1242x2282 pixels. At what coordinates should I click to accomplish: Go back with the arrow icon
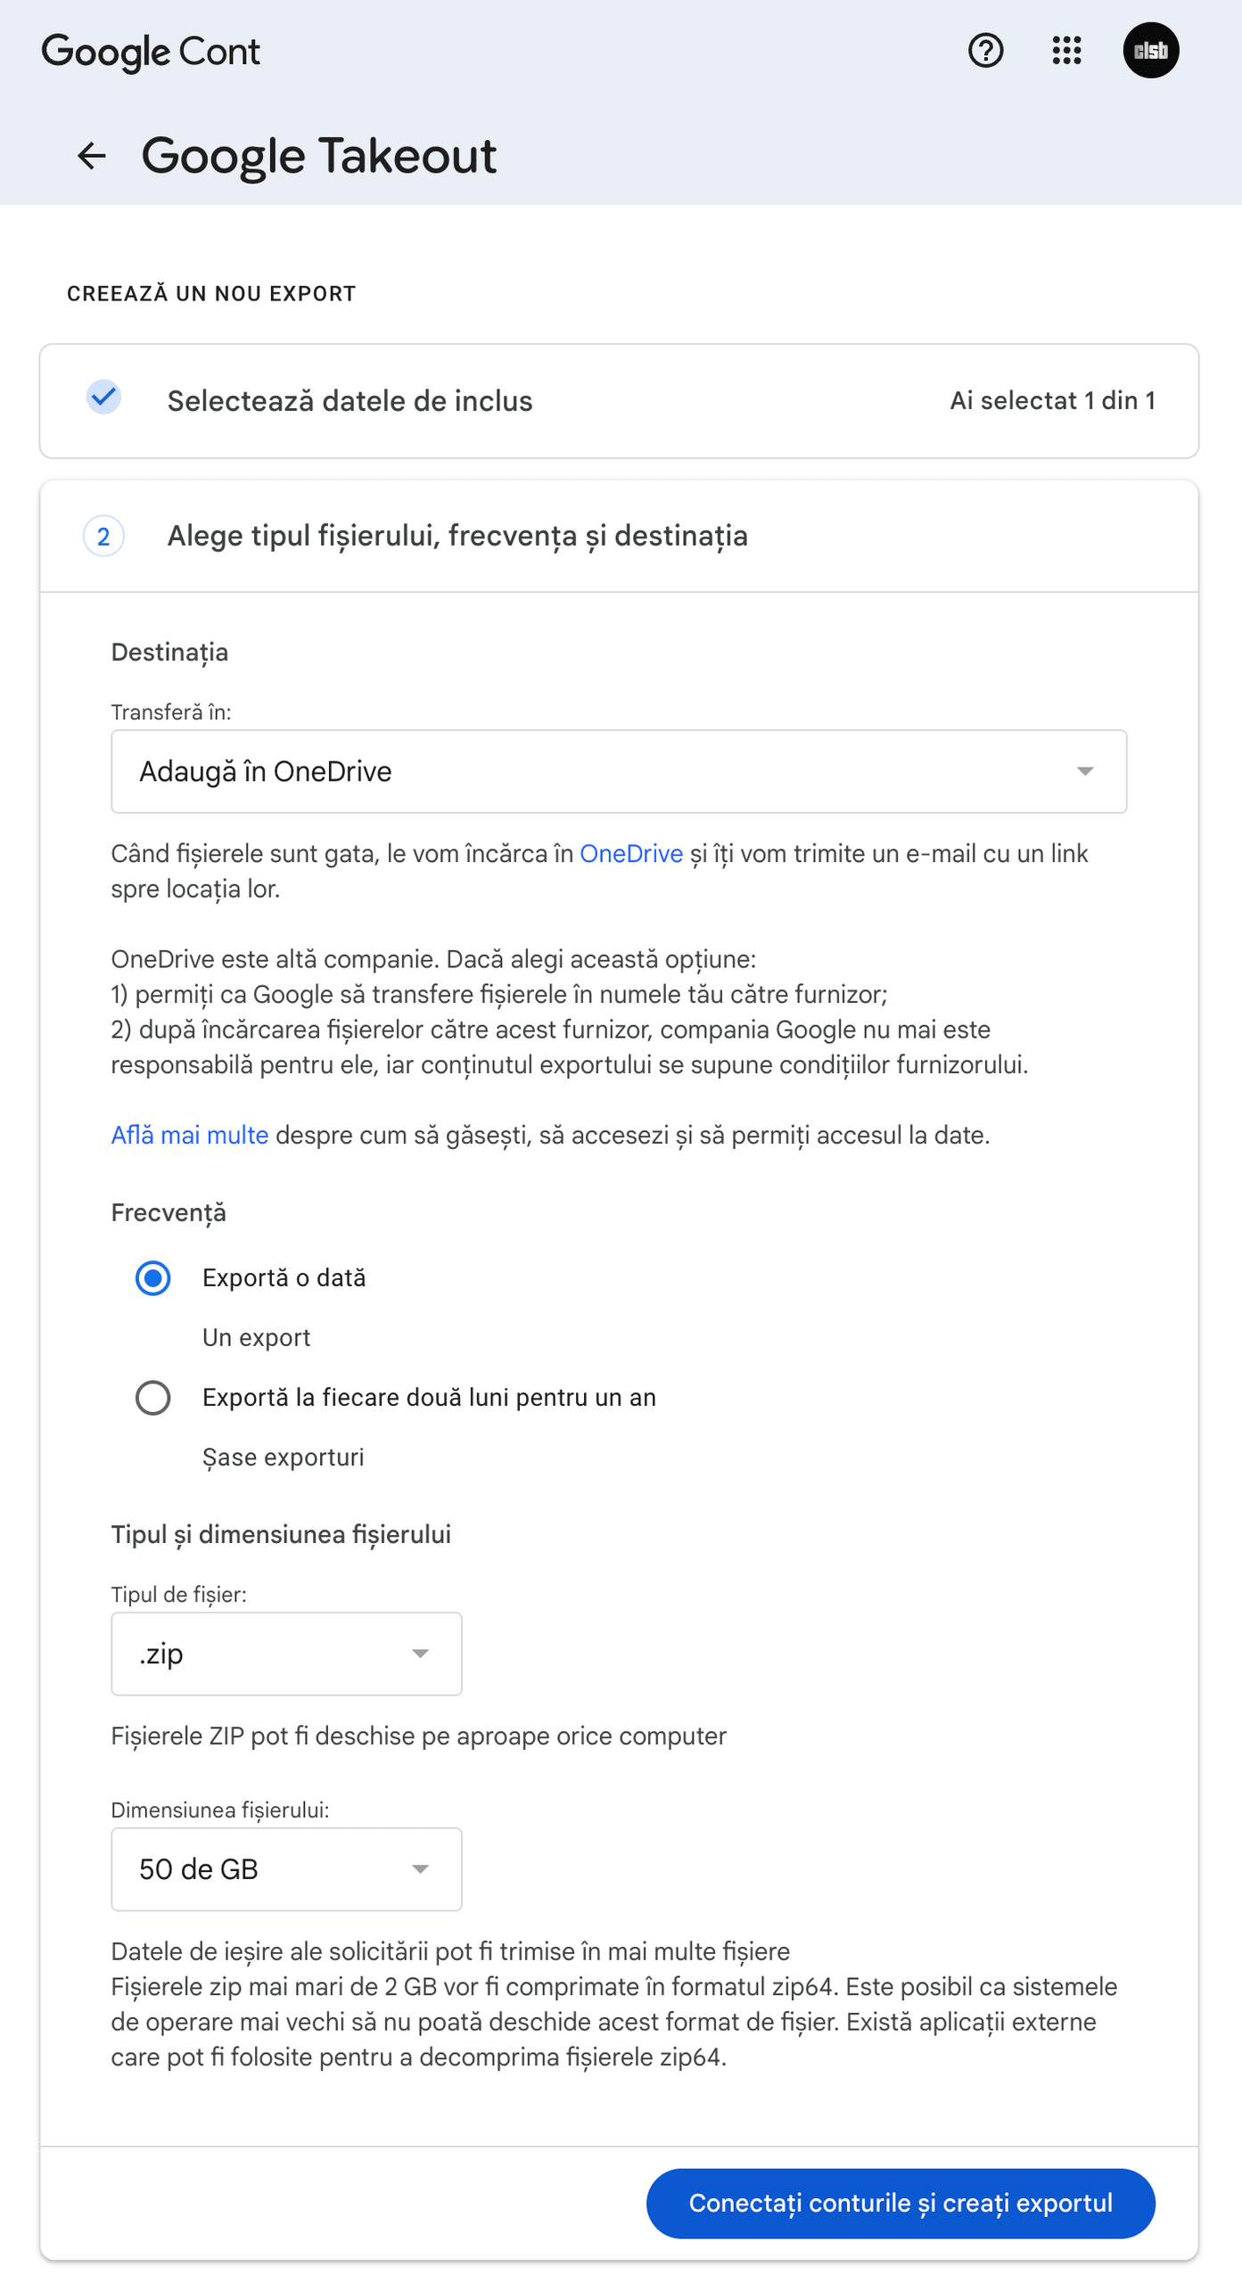pos(92,156)
